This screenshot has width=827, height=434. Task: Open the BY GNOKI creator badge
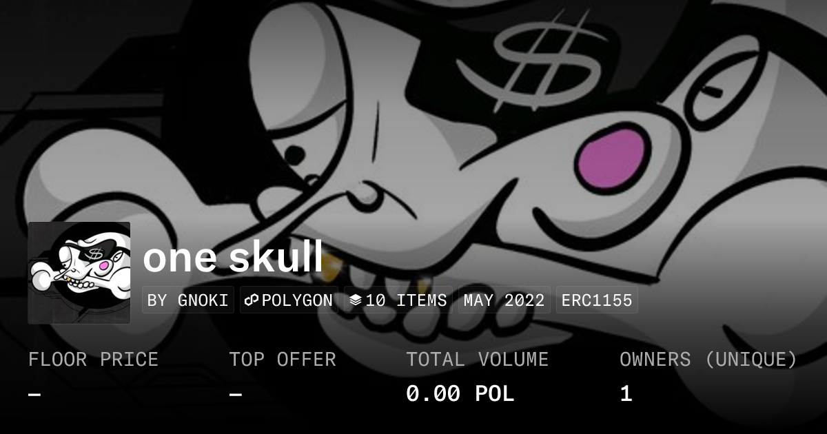pyautogui.click(x=188, y=300)
